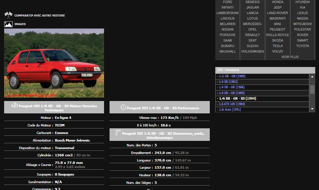
Task: Open the Images link
Action: 20,24
